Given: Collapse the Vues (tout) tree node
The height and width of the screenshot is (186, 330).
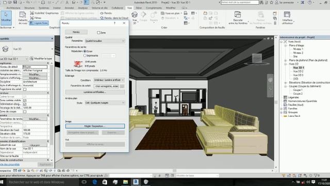Looking at the screenshot, I should coord(282,41).
